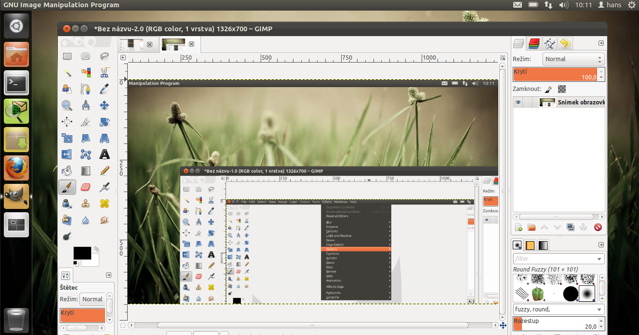Create a new layer button
The width and height of the screenshot is (639, 335).
pyautogui.click(x=519, y=227)
